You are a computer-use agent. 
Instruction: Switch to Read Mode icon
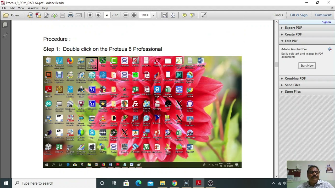(x=204, y=15)
